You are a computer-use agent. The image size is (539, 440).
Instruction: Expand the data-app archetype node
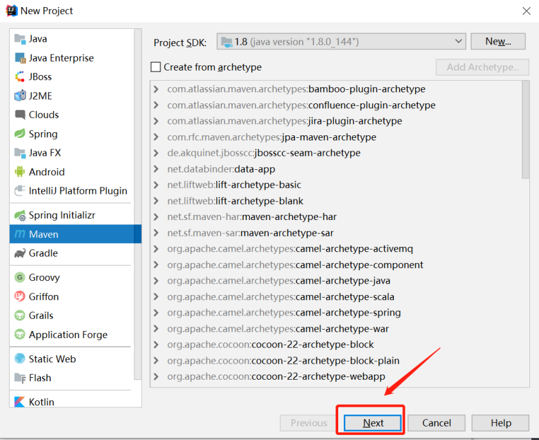click(156, 169)
